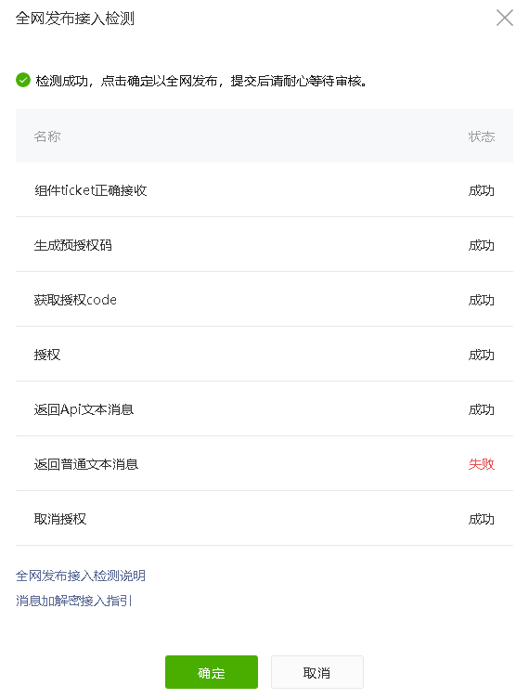Select the 取消授权 row
The width and height of the screenshot is (529, 699).
tap(264, 519)
